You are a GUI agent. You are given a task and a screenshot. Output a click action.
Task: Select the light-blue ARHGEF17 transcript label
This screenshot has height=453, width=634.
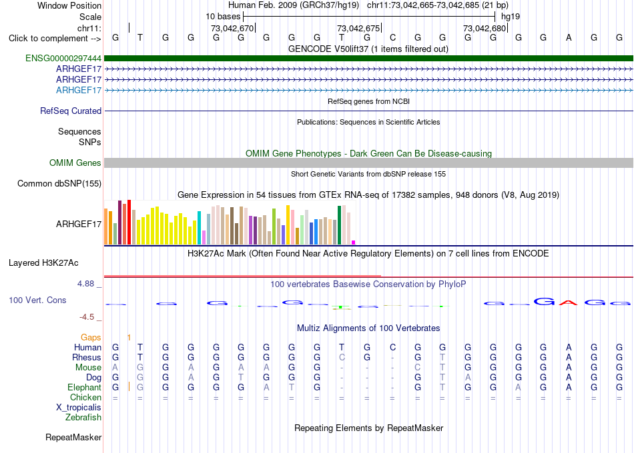pyautogui.click(x=79, y=90)
